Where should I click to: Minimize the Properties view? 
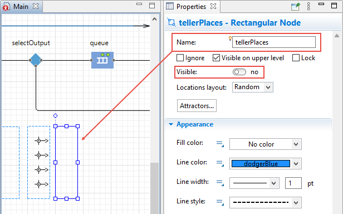(x=321, y=4)
